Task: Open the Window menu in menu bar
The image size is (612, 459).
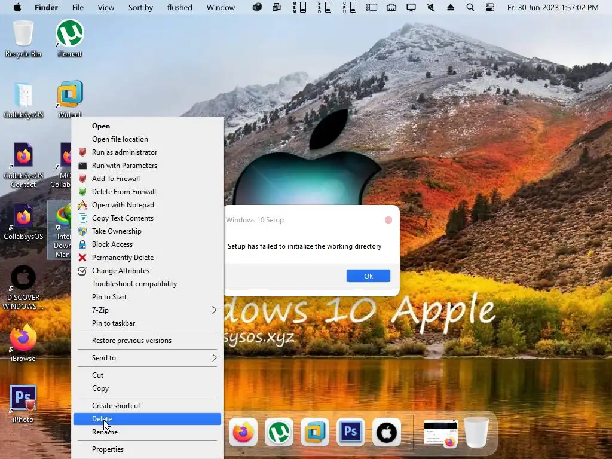Action: [x=221, y=7]
